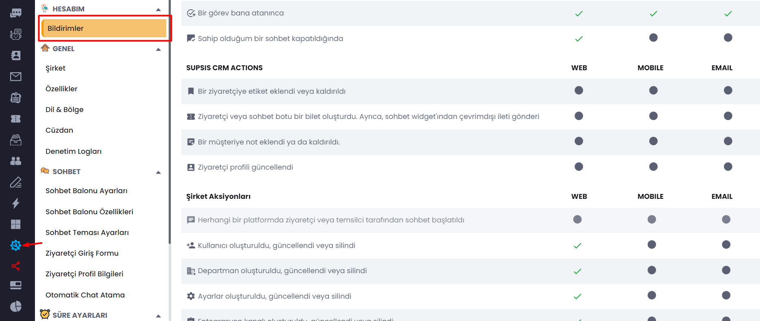Toggle the web notification for task assigned to me
760x321 pixels.
(579, 13)
